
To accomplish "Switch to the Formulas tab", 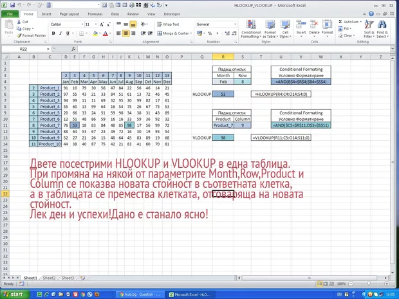I will tap(95, 14).
